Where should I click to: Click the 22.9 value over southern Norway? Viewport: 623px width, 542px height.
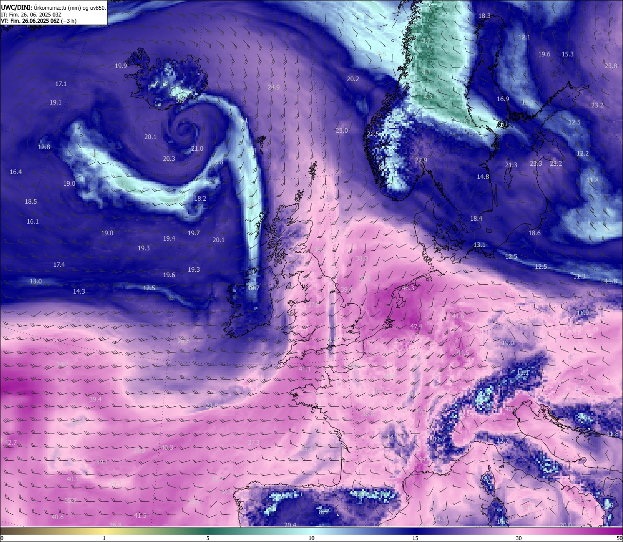tap(421, 160)
